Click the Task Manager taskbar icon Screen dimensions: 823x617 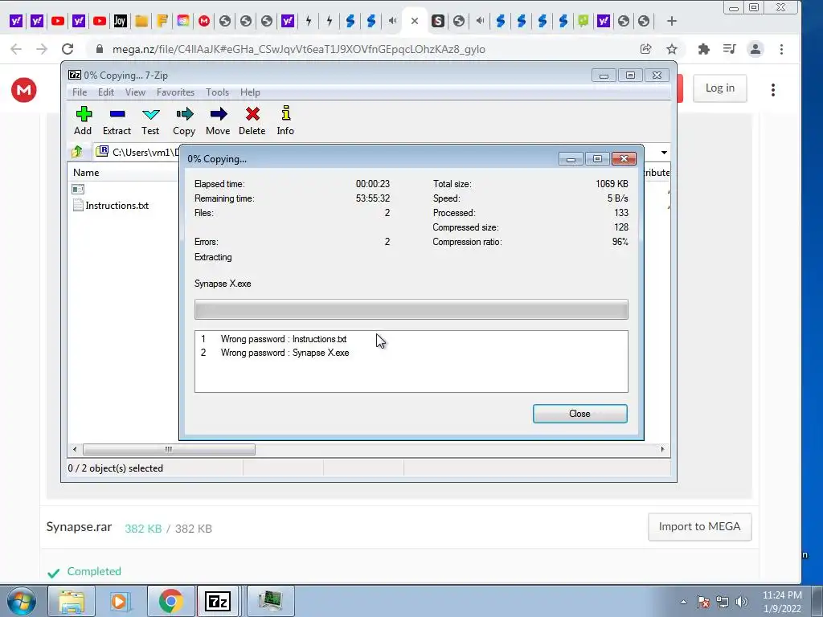tap(271, 601)
